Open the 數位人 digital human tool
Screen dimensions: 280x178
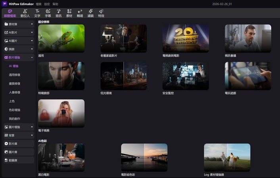click(x=25, y=13)
